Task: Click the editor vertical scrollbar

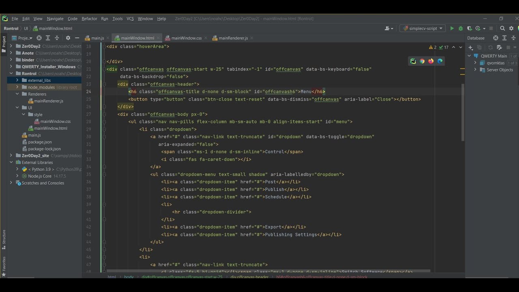Action: (x=463, y=113)
